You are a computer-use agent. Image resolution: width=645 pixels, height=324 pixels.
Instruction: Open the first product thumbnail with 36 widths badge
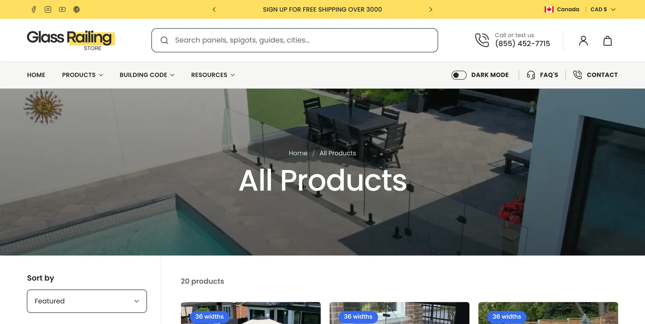pos(251,313)
